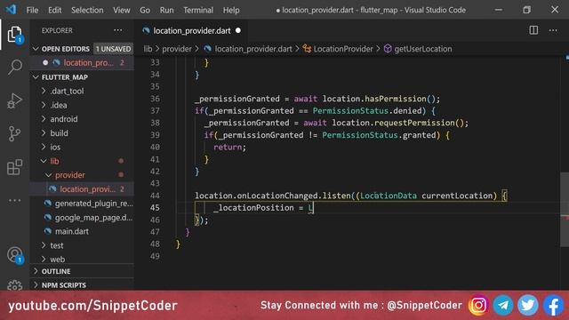Open the Telegram icon in the banner
Image resolution: width=569 pixels, height=320 pixels.
point(503,305)
